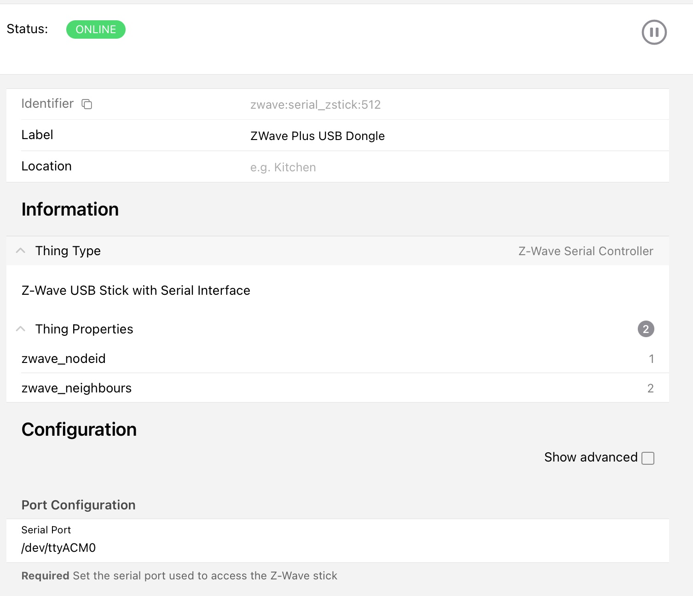Collapse the Thing Type section
This screenshot has height=596, width=693.
pos(20,250)
